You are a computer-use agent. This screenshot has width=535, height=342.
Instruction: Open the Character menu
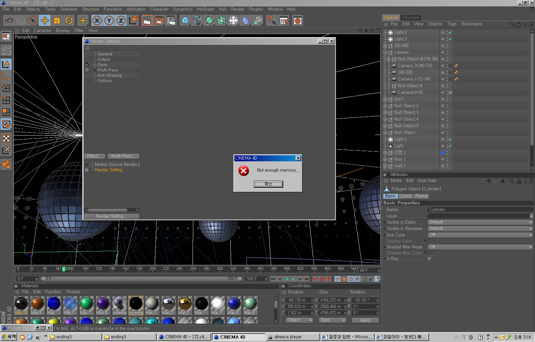coord(159,9)
